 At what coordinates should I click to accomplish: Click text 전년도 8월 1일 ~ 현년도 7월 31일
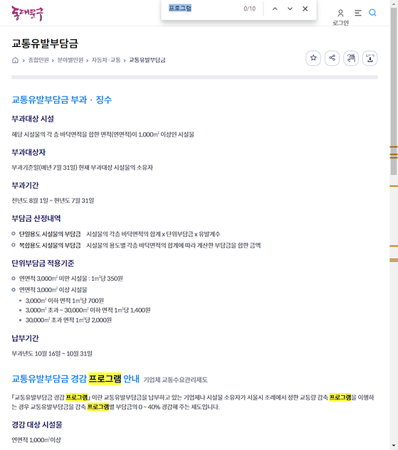point(53,200)
